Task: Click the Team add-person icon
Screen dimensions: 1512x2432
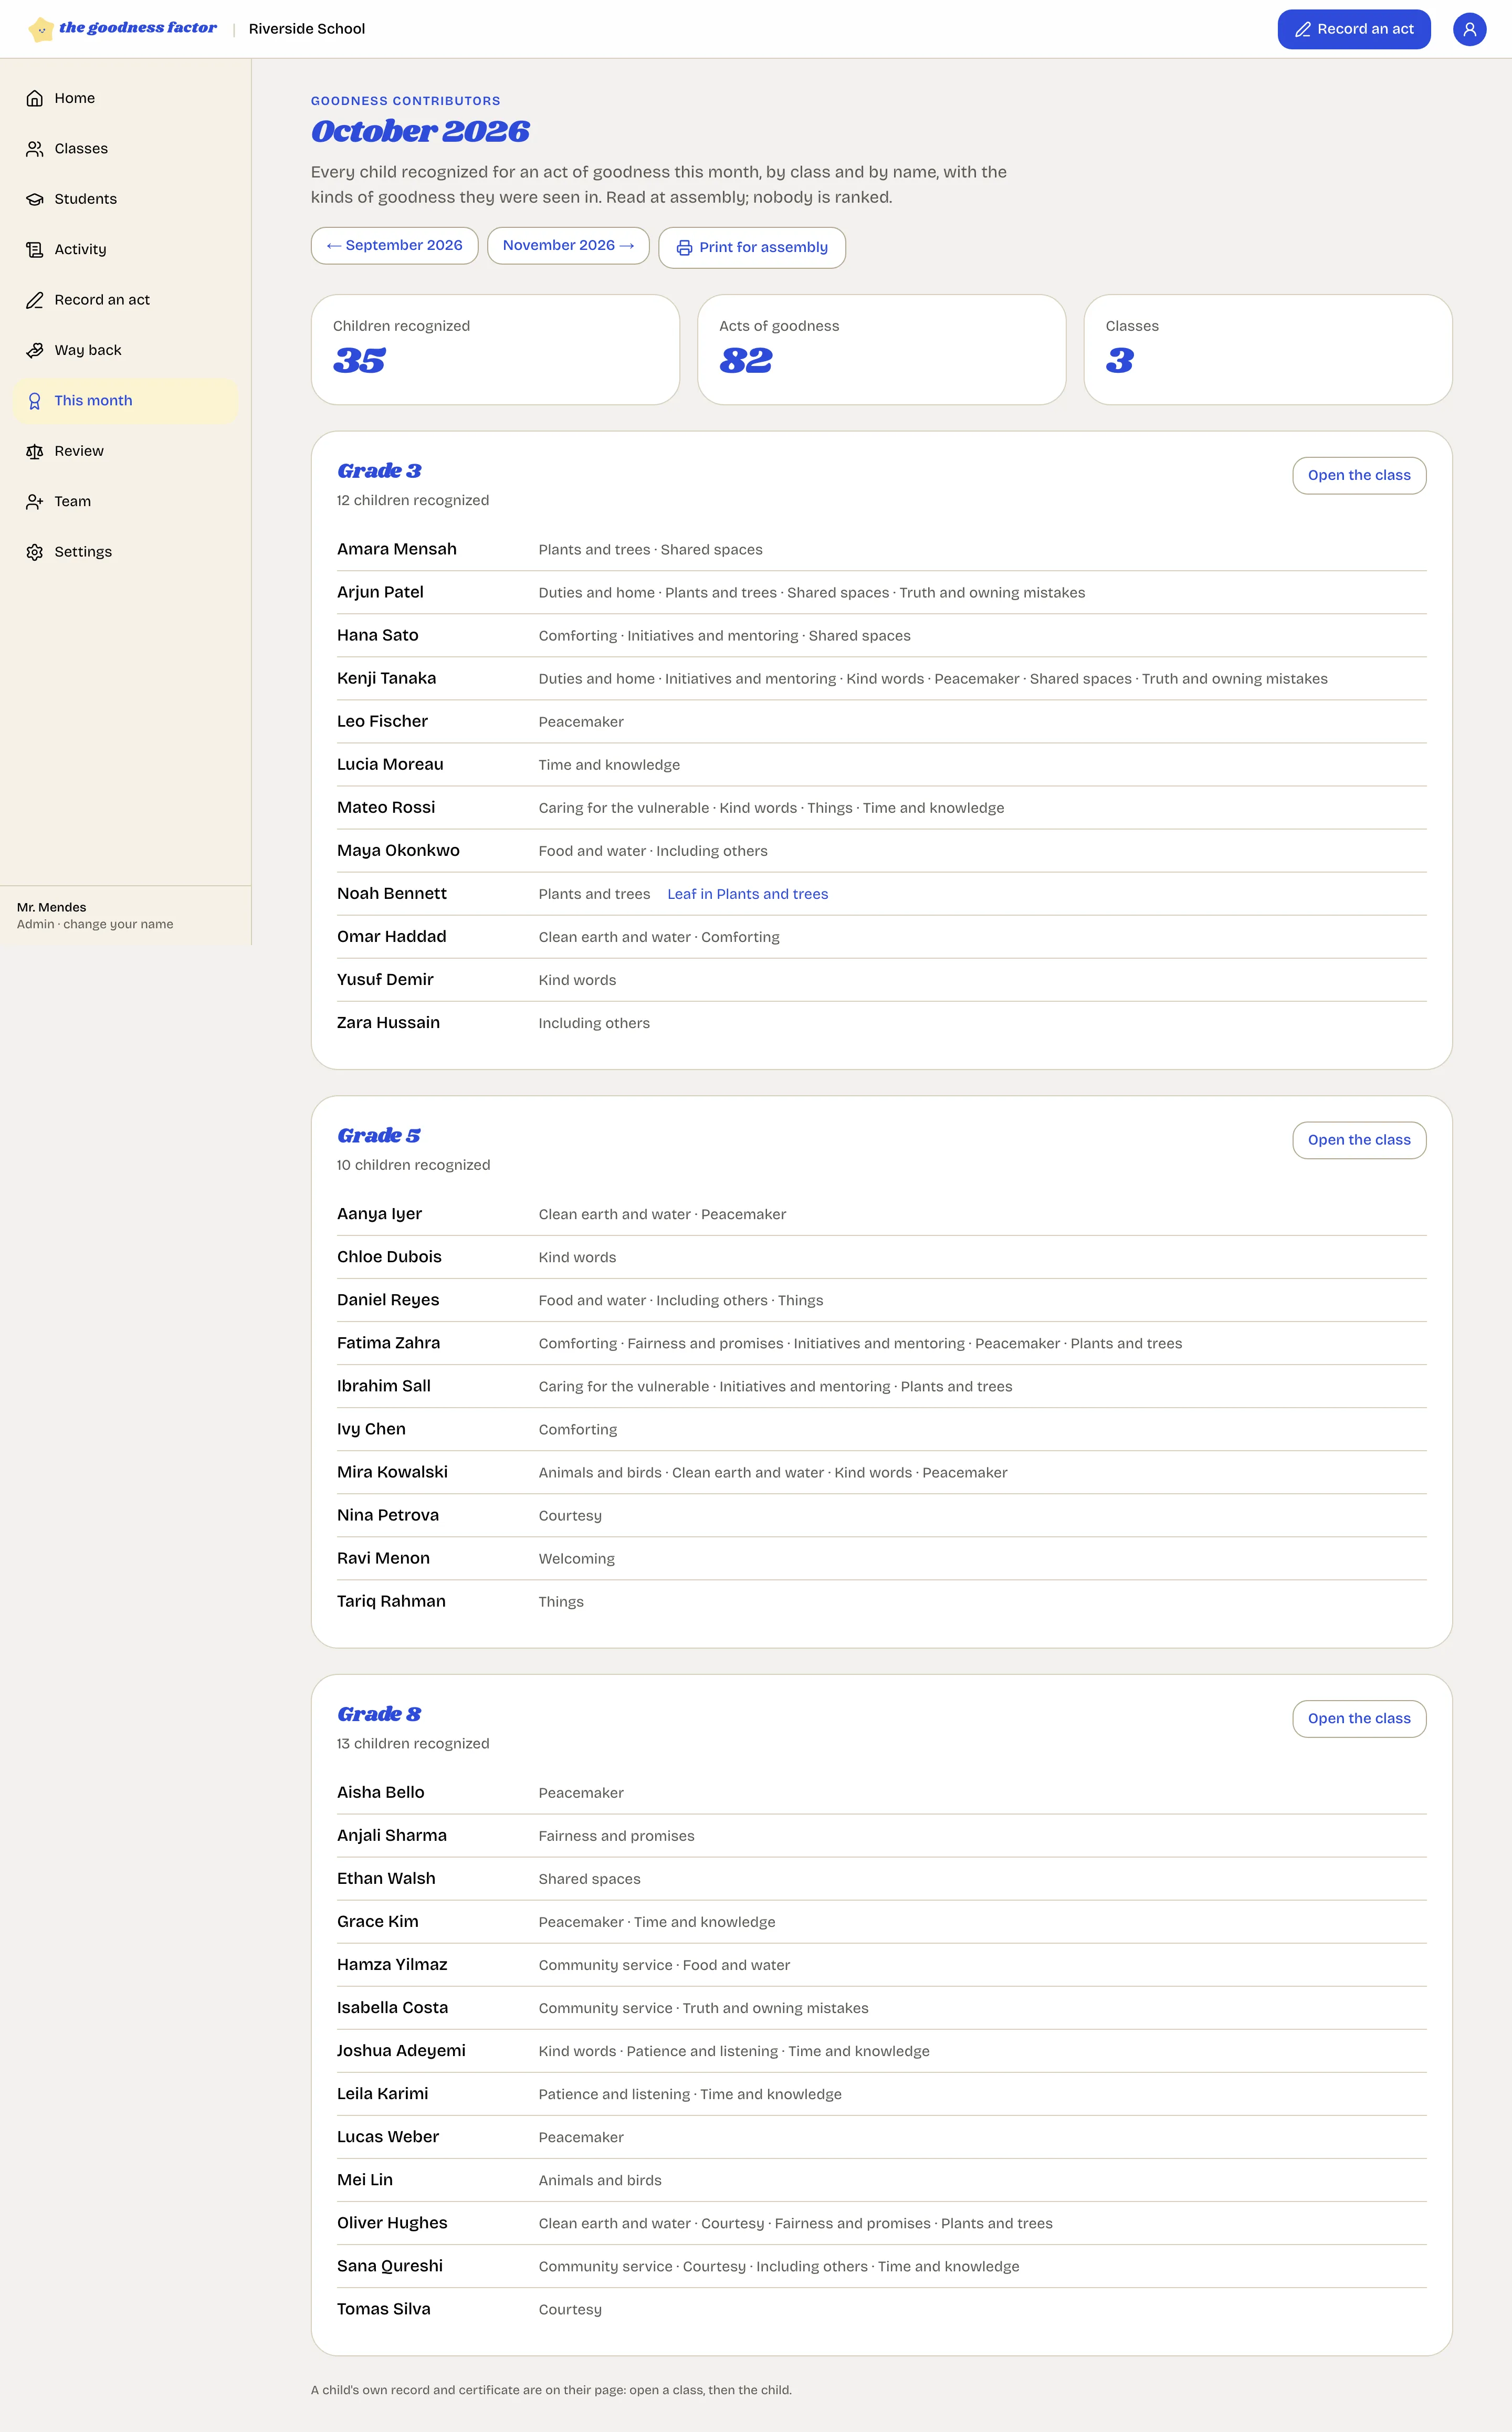Action: tap(35, 502)
